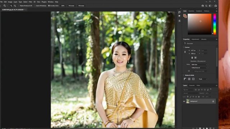Image resolution: width=230 pixels, height=129 pixels.
Task: Add a layer mask from Layers footer
Action: click(200, 128)
